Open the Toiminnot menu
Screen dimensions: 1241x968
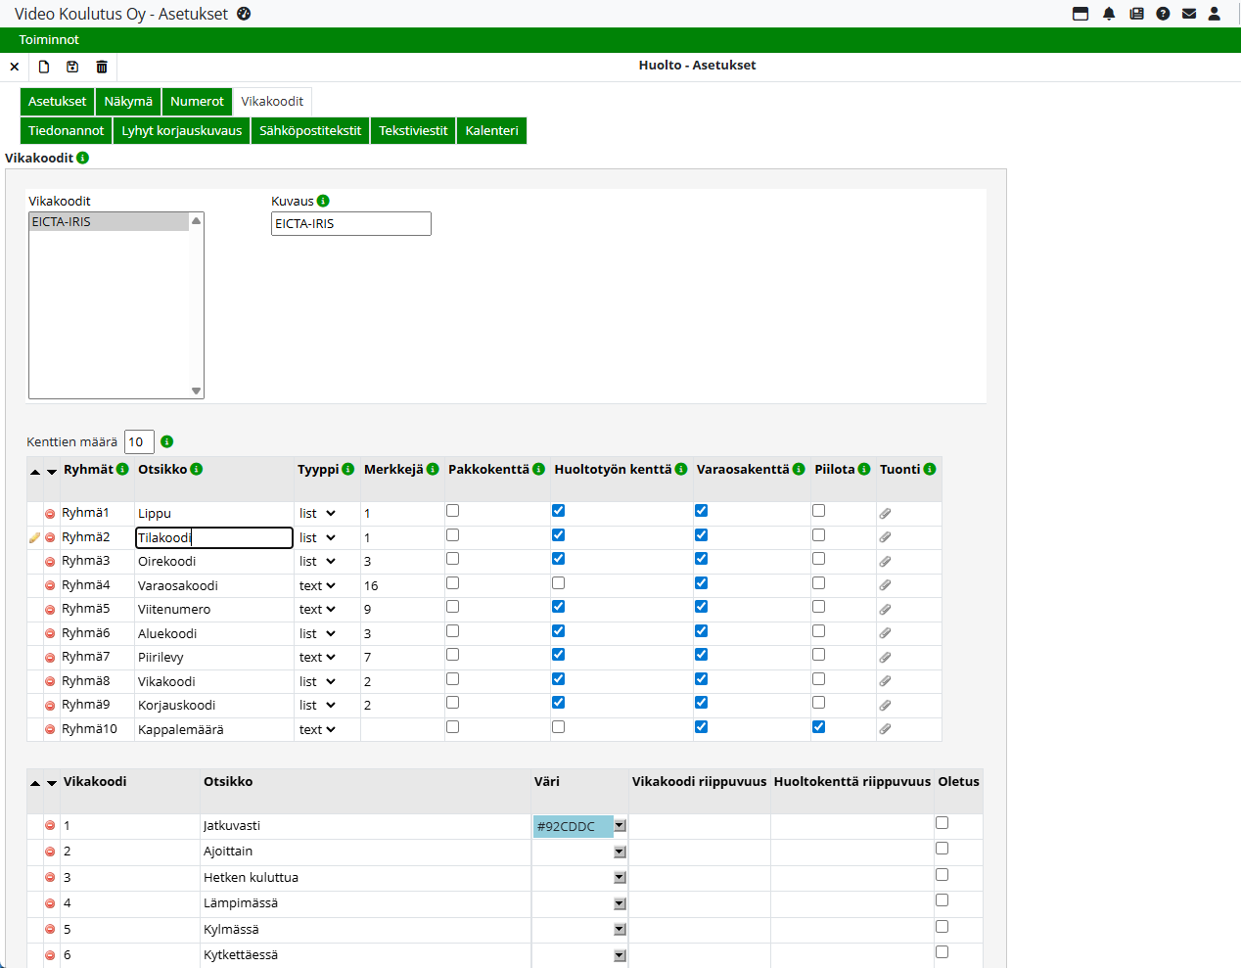[49, 39]
